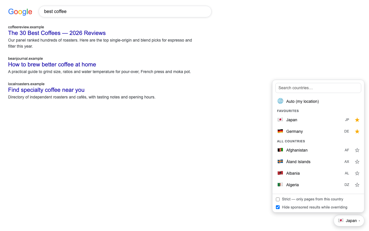Viewport: 369px width, 231px height.
Task: Click the Afghanistan flag icon
Action: point(280,150)
